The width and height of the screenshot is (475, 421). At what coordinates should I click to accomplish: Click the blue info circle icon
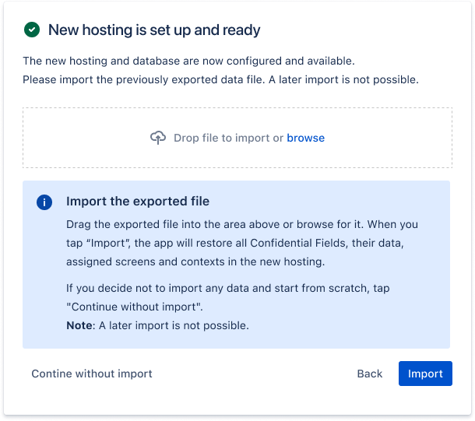44,202
